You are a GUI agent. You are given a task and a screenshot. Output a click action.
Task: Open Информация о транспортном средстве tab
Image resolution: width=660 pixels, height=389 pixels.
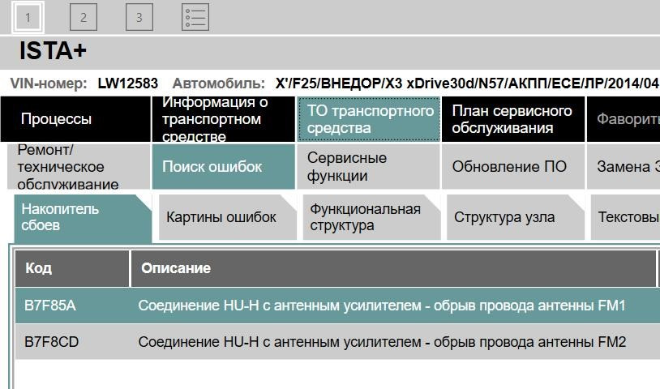tap(223, 119)
